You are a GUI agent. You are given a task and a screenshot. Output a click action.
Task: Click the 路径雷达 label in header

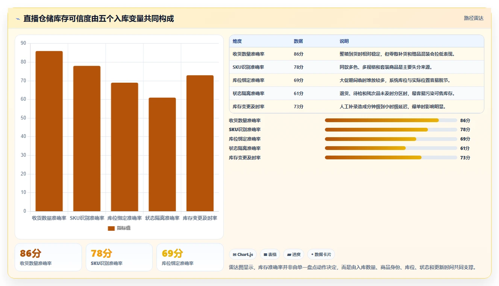click(x=474, y=18)
